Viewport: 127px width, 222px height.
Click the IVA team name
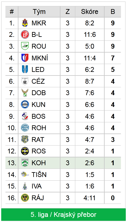coord(37,186)
